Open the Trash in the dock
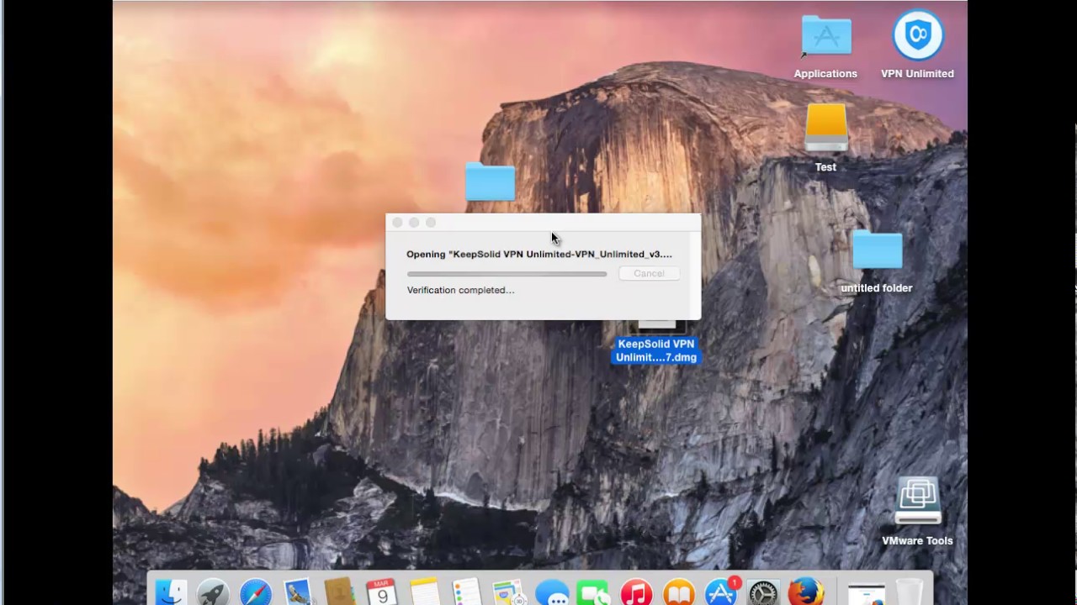Viewport: 1077px width, 605px height. click(x=909, y=593)
